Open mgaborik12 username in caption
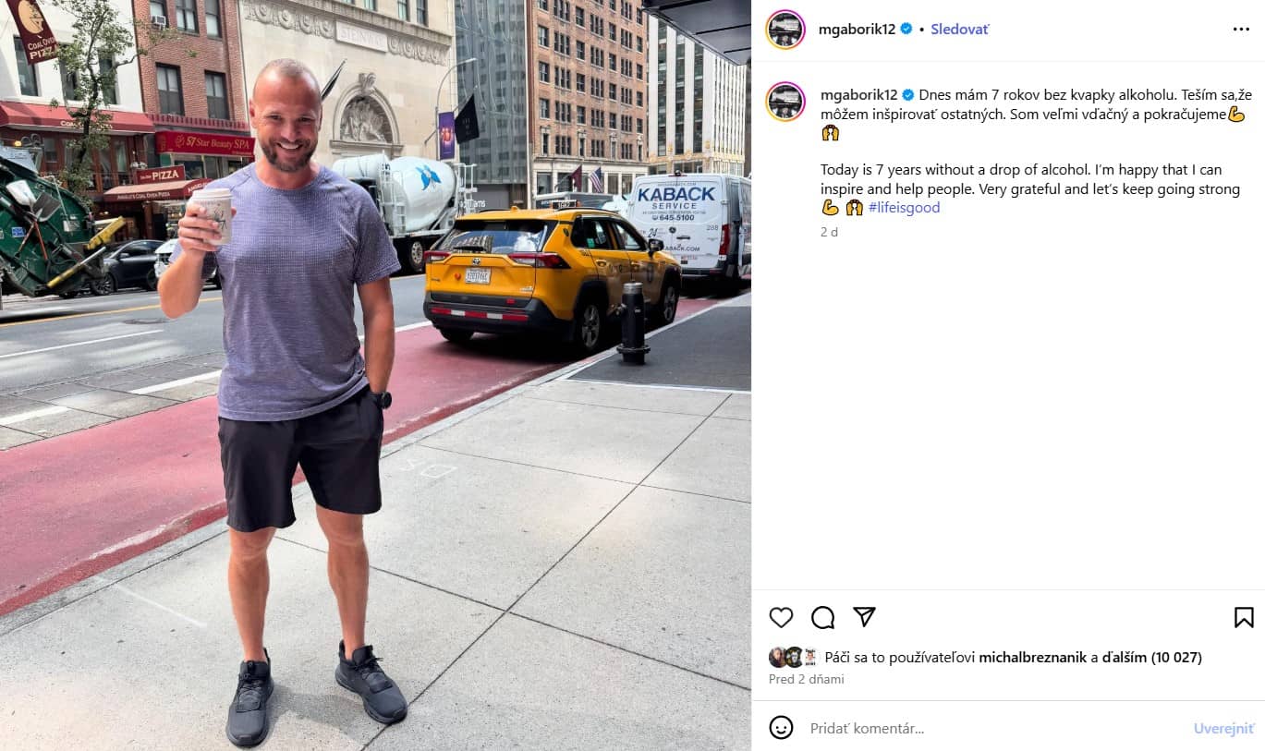Viewport: 1265px width, 751px height. (x=858, y=95)
